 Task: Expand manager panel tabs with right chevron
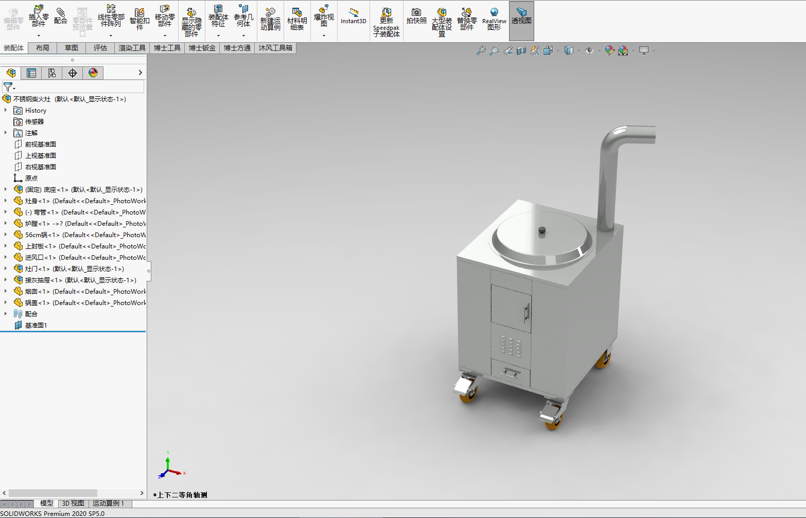point(140,73)
